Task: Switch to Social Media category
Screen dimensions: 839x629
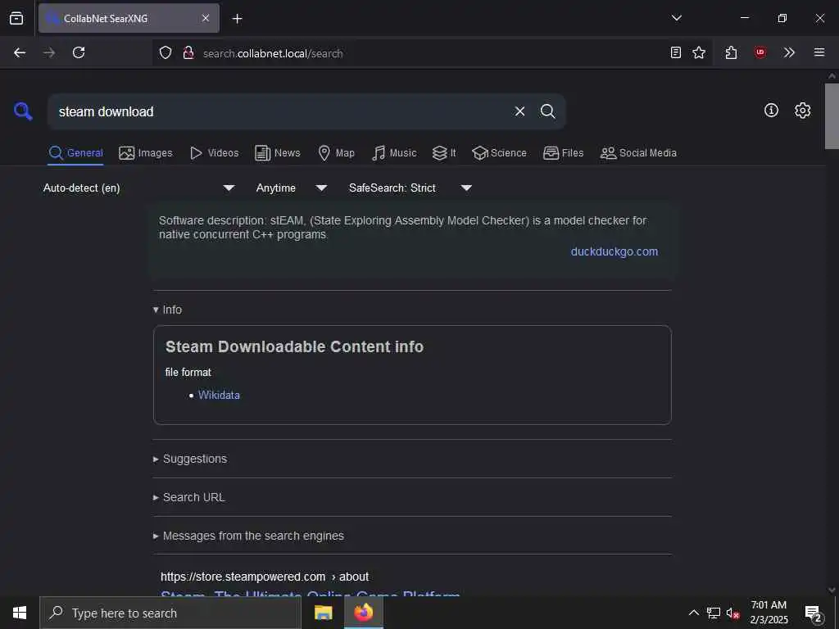Action: [638, 153]
